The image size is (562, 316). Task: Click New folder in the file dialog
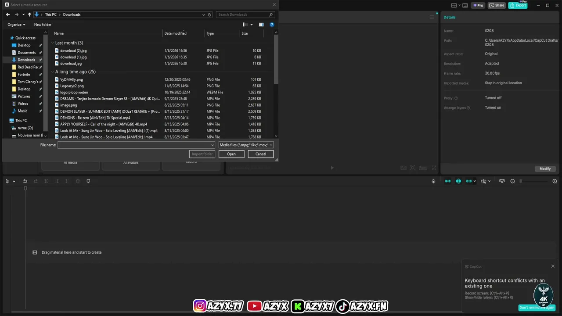click(x=43, y=25)
